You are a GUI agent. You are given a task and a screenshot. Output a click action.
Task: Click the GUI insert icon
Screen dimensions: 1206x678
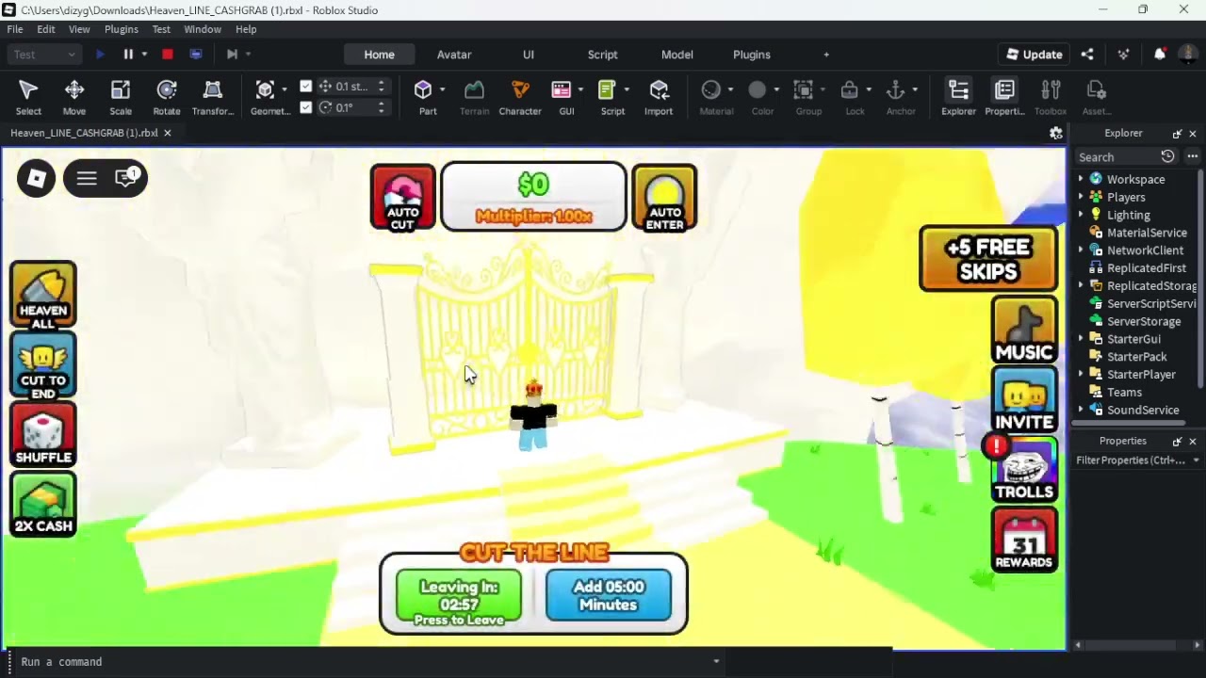(562, 90)
